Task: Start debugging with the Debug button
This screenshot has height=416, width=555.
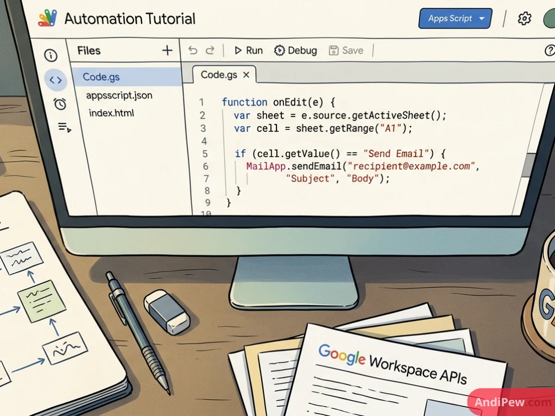Action: (x=295, y=51)
